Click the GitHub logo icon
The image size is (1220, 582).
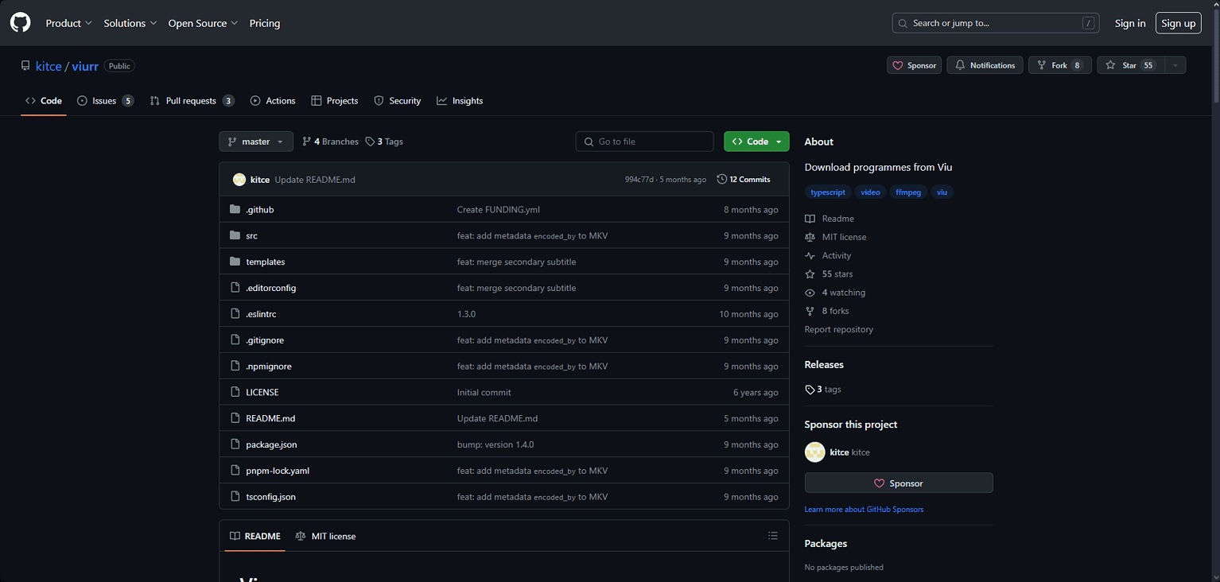21,23
